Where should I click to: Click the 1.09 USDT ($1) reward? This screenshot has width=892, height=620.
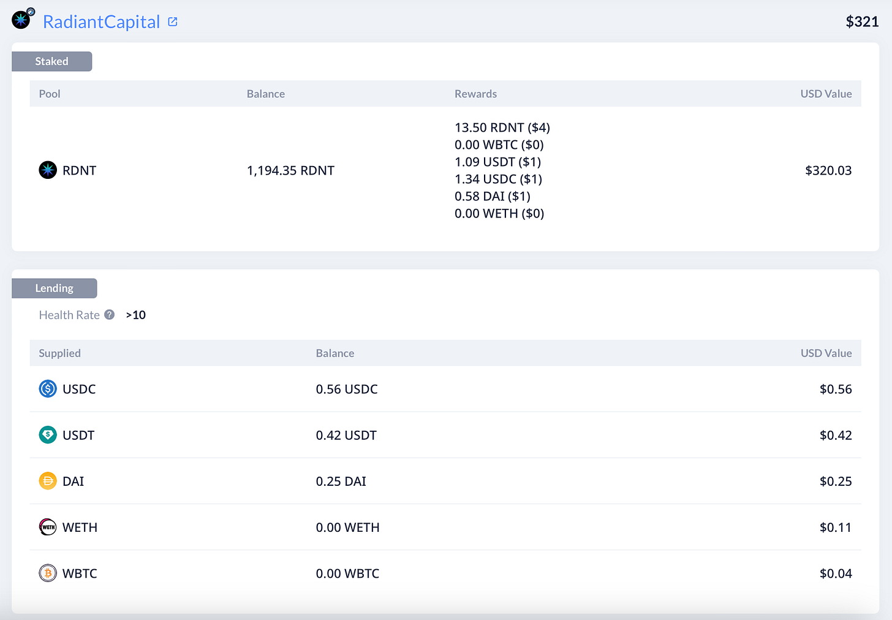coord(497,162)
